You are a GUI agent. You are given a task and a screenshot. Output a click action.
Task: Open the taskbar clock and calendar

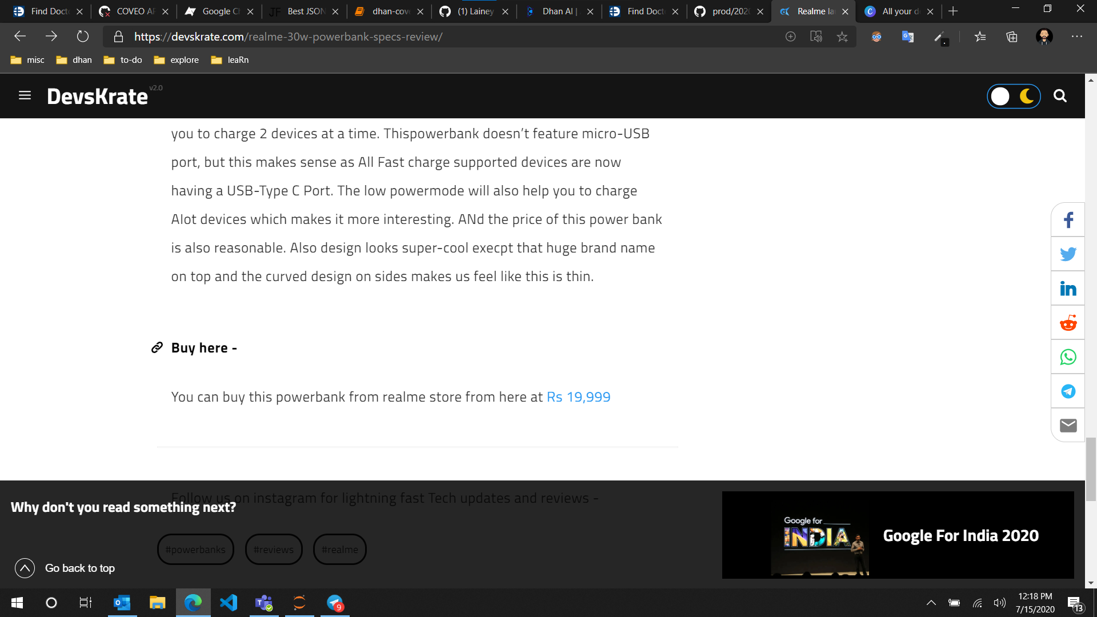pyautogui.click(x=1035, y=603)
